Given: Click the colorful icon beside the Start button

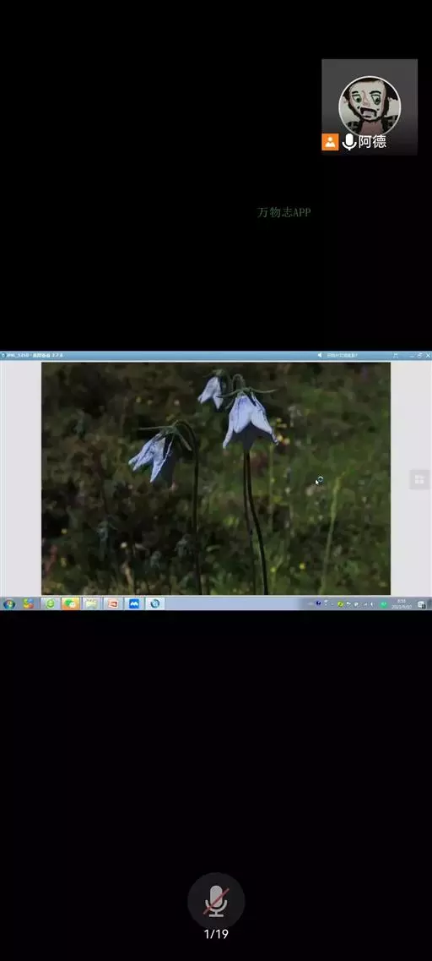Looking at the screenshot, I should point(28,603).
